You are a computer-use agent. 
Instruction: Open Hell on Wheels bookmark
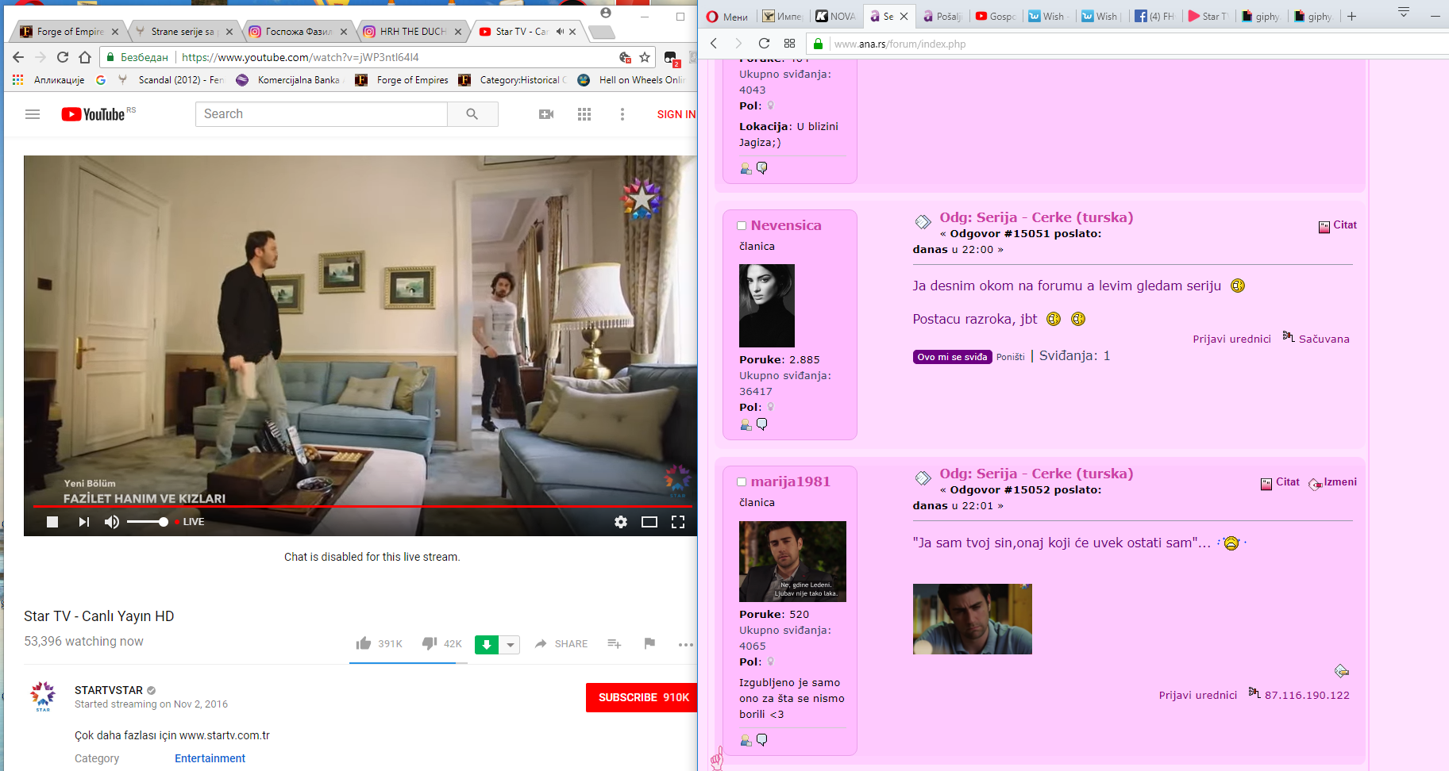pos(632,80)
